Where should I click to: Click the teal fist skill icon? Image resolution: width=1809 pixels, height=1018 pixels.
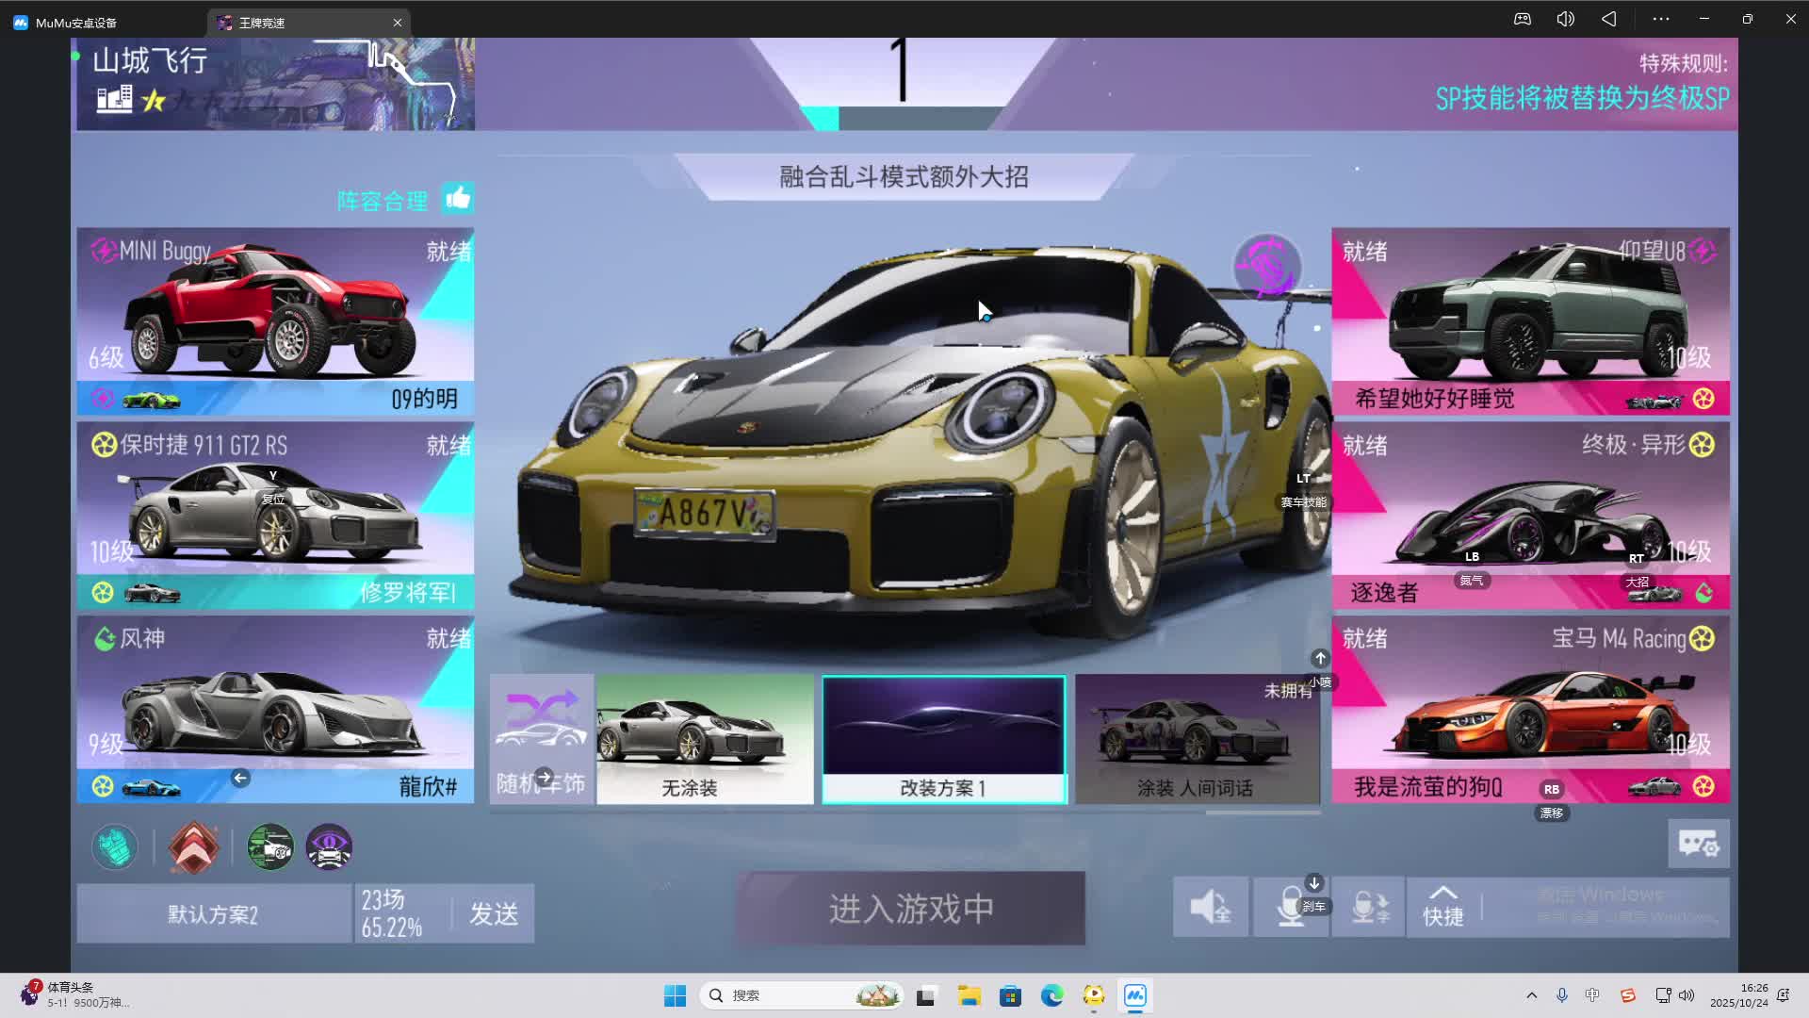[x=114, y=846]
